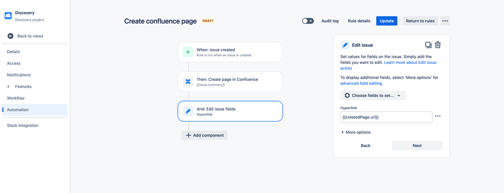504x193 pixels.
Task: Delete the component with the trash icon
Action: (x=438, y=45)
